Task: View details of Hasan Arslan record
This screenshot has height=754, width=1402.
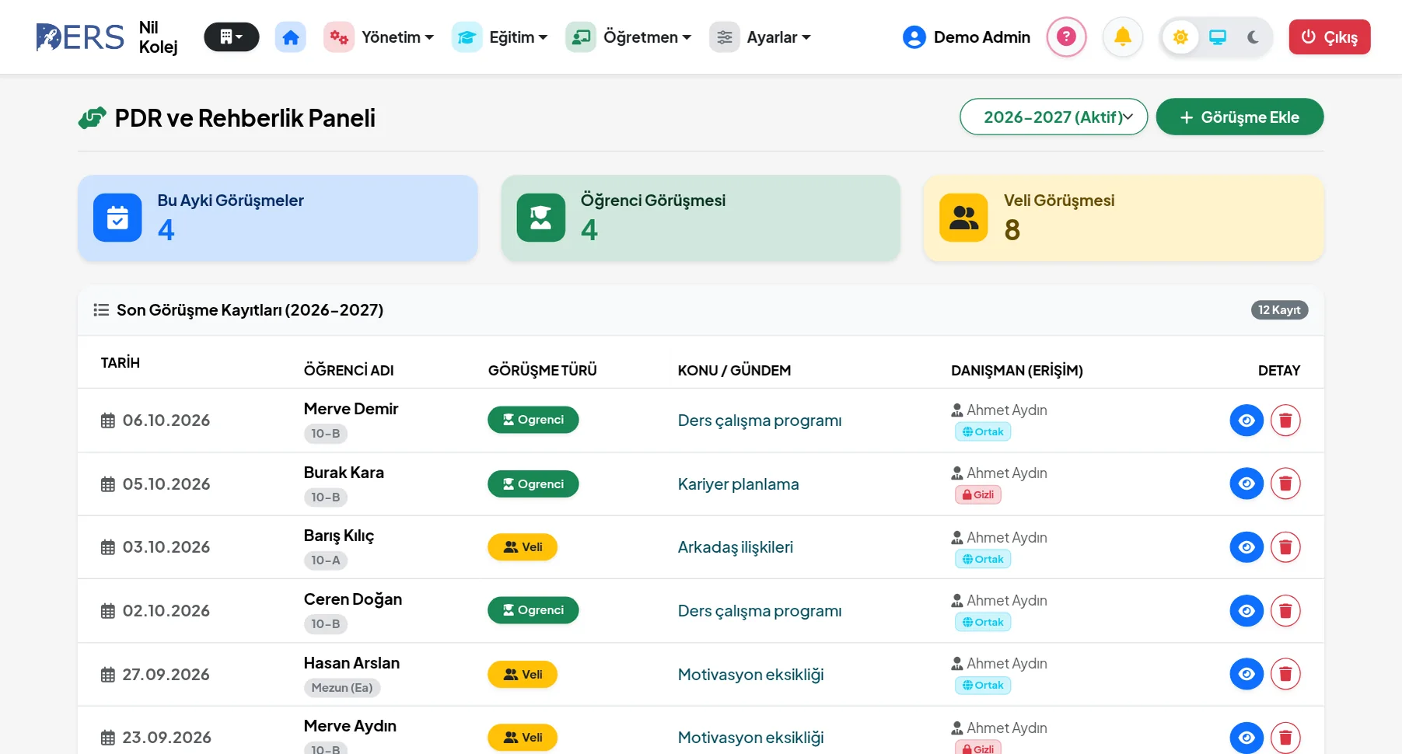Action: pyautogui.click(x=1246, y=674)
